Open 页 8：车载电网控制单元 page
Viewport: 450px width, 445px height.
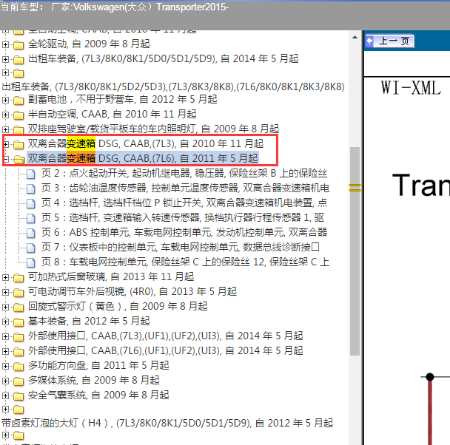[x=185, y=262]
